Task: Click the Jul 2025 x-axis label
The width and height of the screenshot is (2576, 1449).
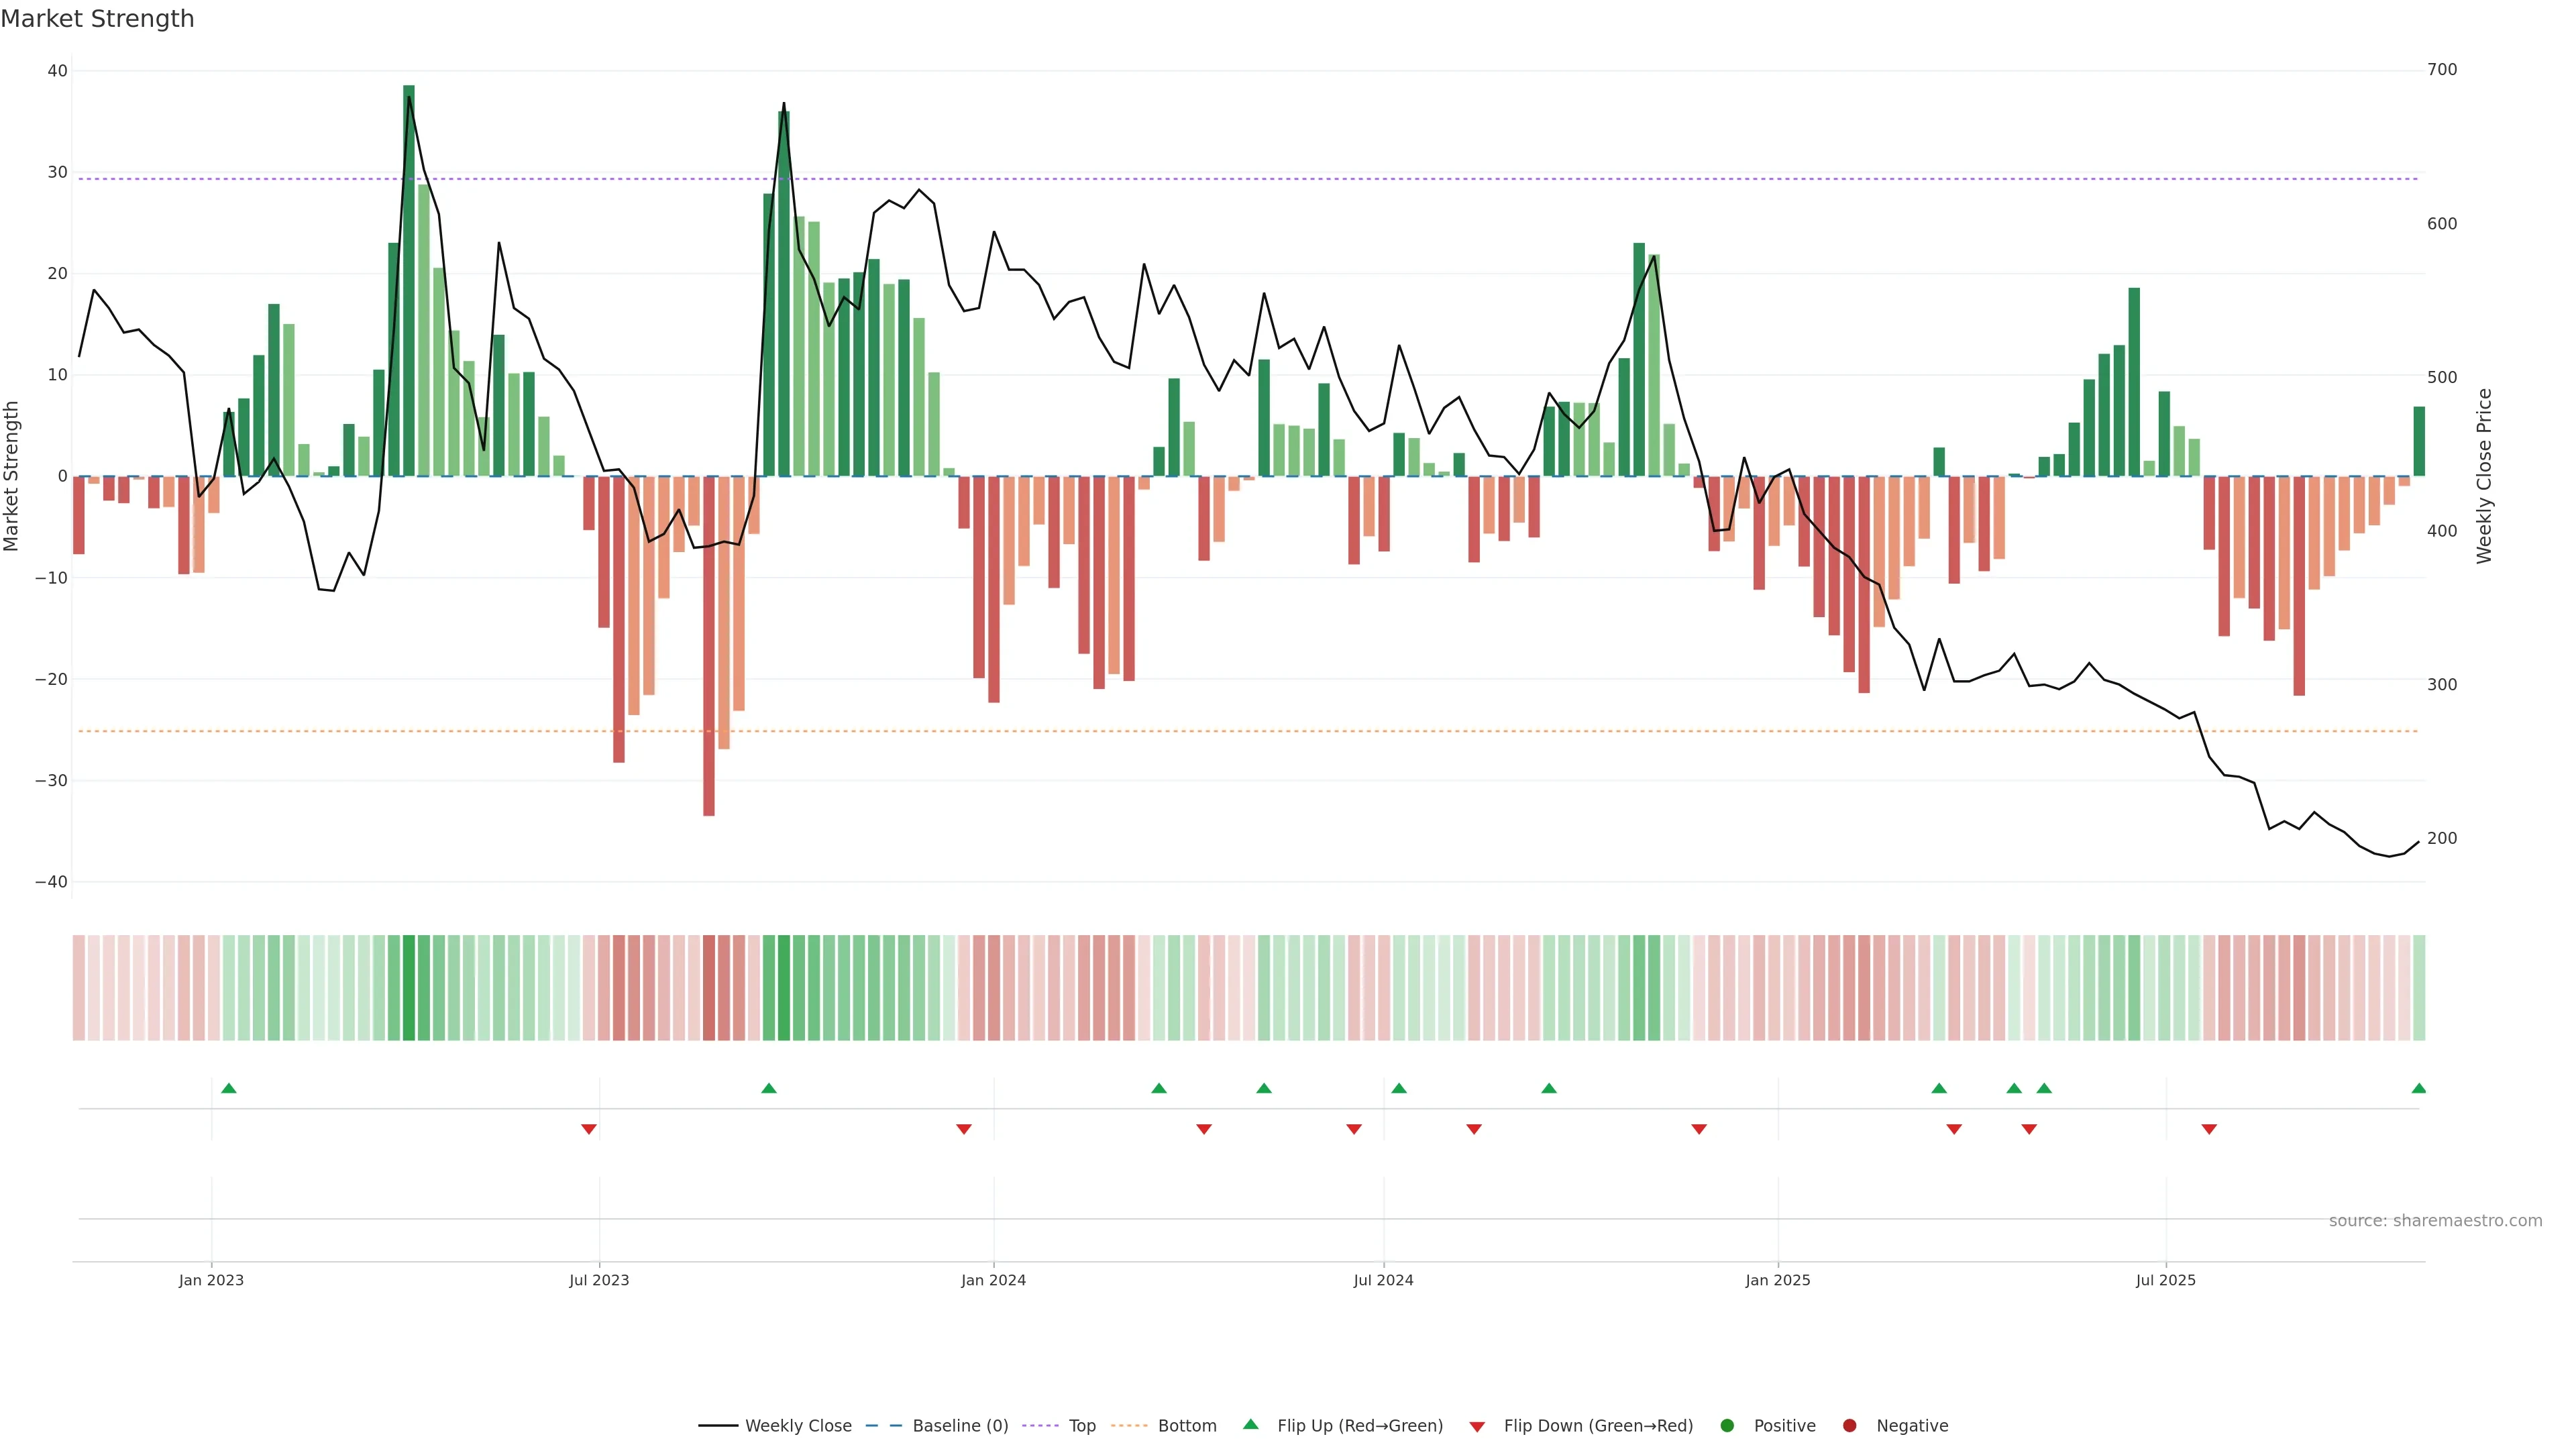Action: point(2165,1280)
